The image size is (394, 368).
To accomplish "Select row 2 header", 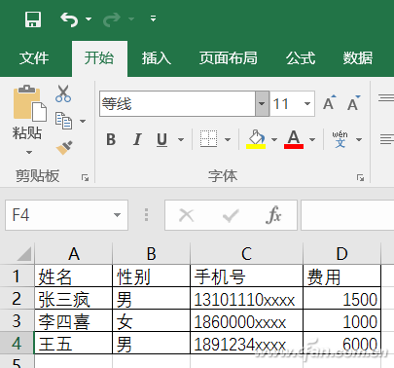I will click(17, 298).
